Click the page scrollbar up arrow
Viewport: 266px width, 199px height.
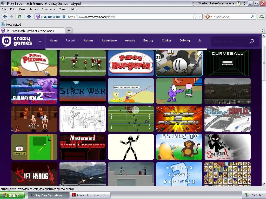tap(264, 36)
